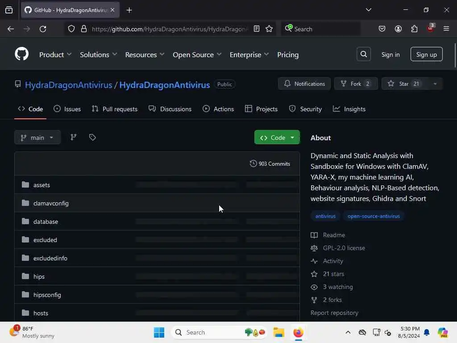Viewport: 457px width, 343px height.
Task: Toggle reader view icon in the address bar
Action: [257, 29]
